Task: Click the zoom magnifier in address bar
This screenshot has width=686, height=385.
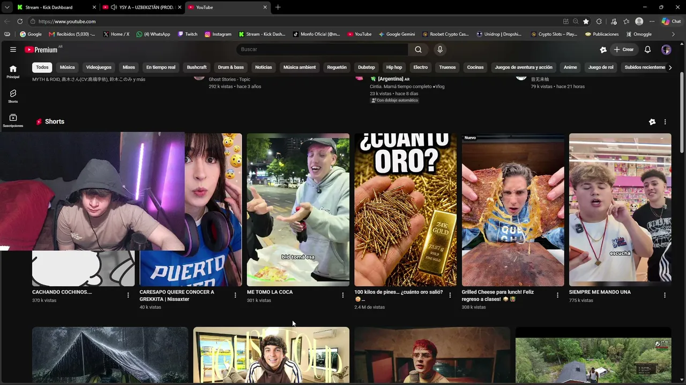Action: pos(576,21)
